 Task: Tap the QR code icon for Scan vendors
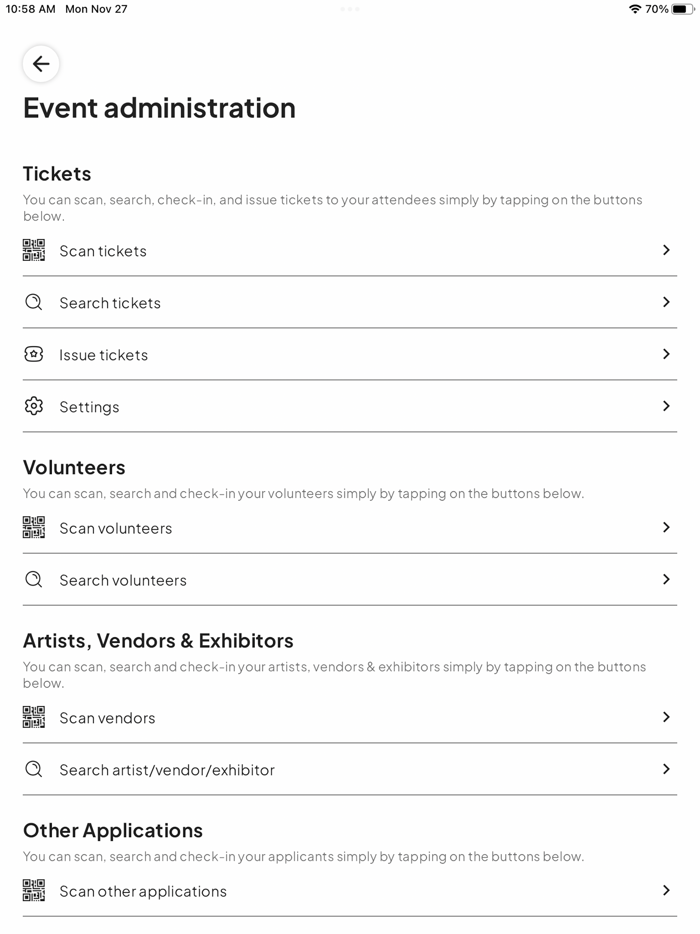point(34,717)
